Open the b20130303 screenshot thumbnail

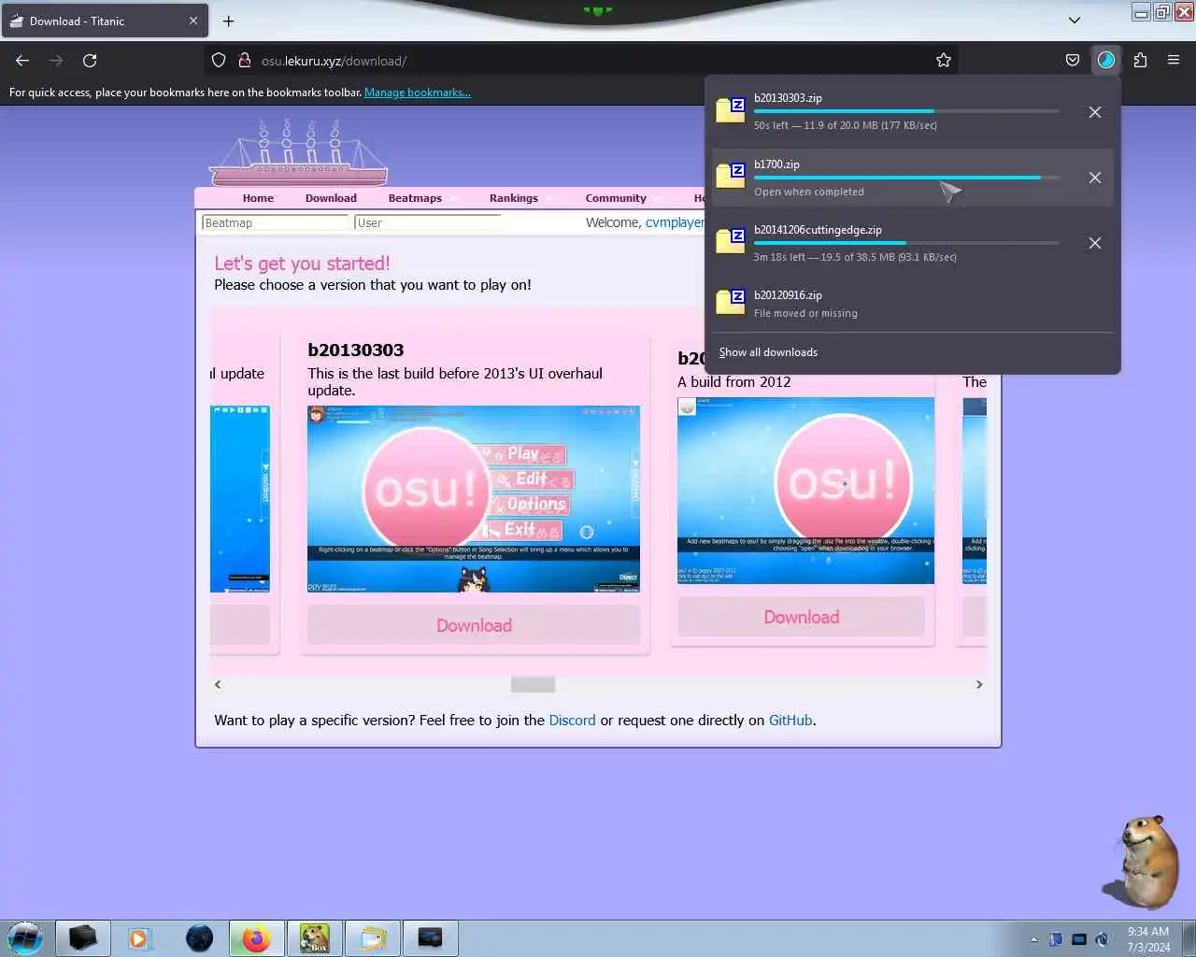(474, 499)
